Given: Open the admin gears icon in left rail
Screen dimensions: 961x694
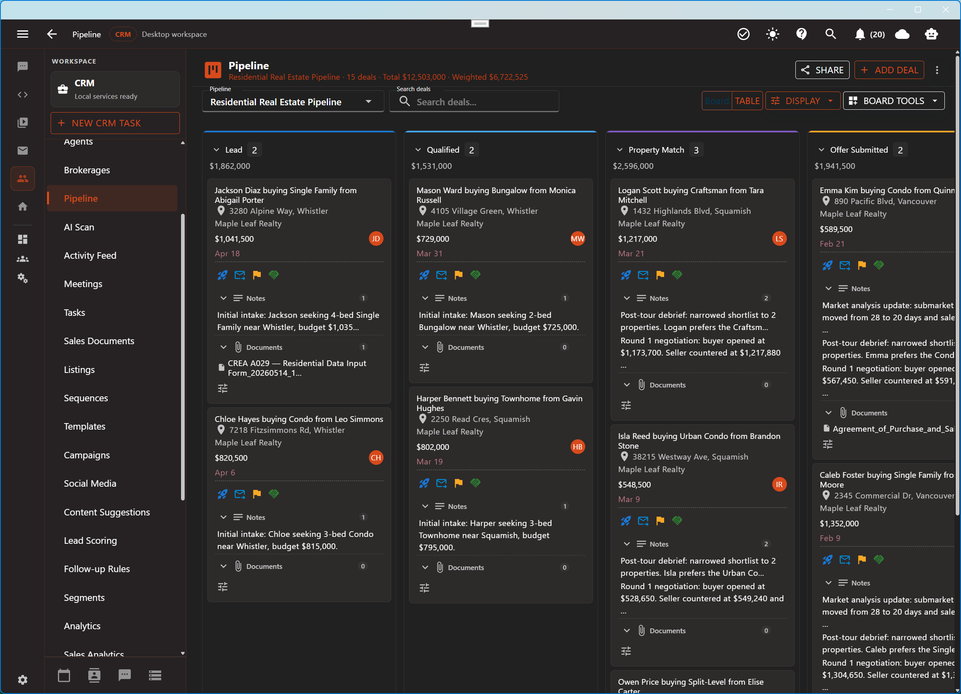Looking at the screenshot, I should coord(22,278).
